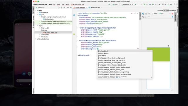
Task: Select activity_main.xml in the project tree
Action: tap(51, 32)
